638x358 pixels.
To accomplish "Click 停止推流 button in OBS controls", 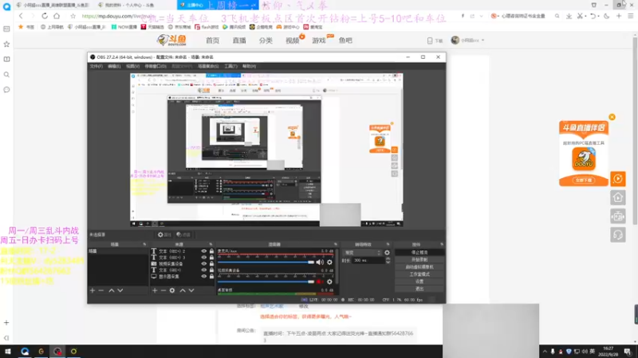I will [x=419, y=252].
